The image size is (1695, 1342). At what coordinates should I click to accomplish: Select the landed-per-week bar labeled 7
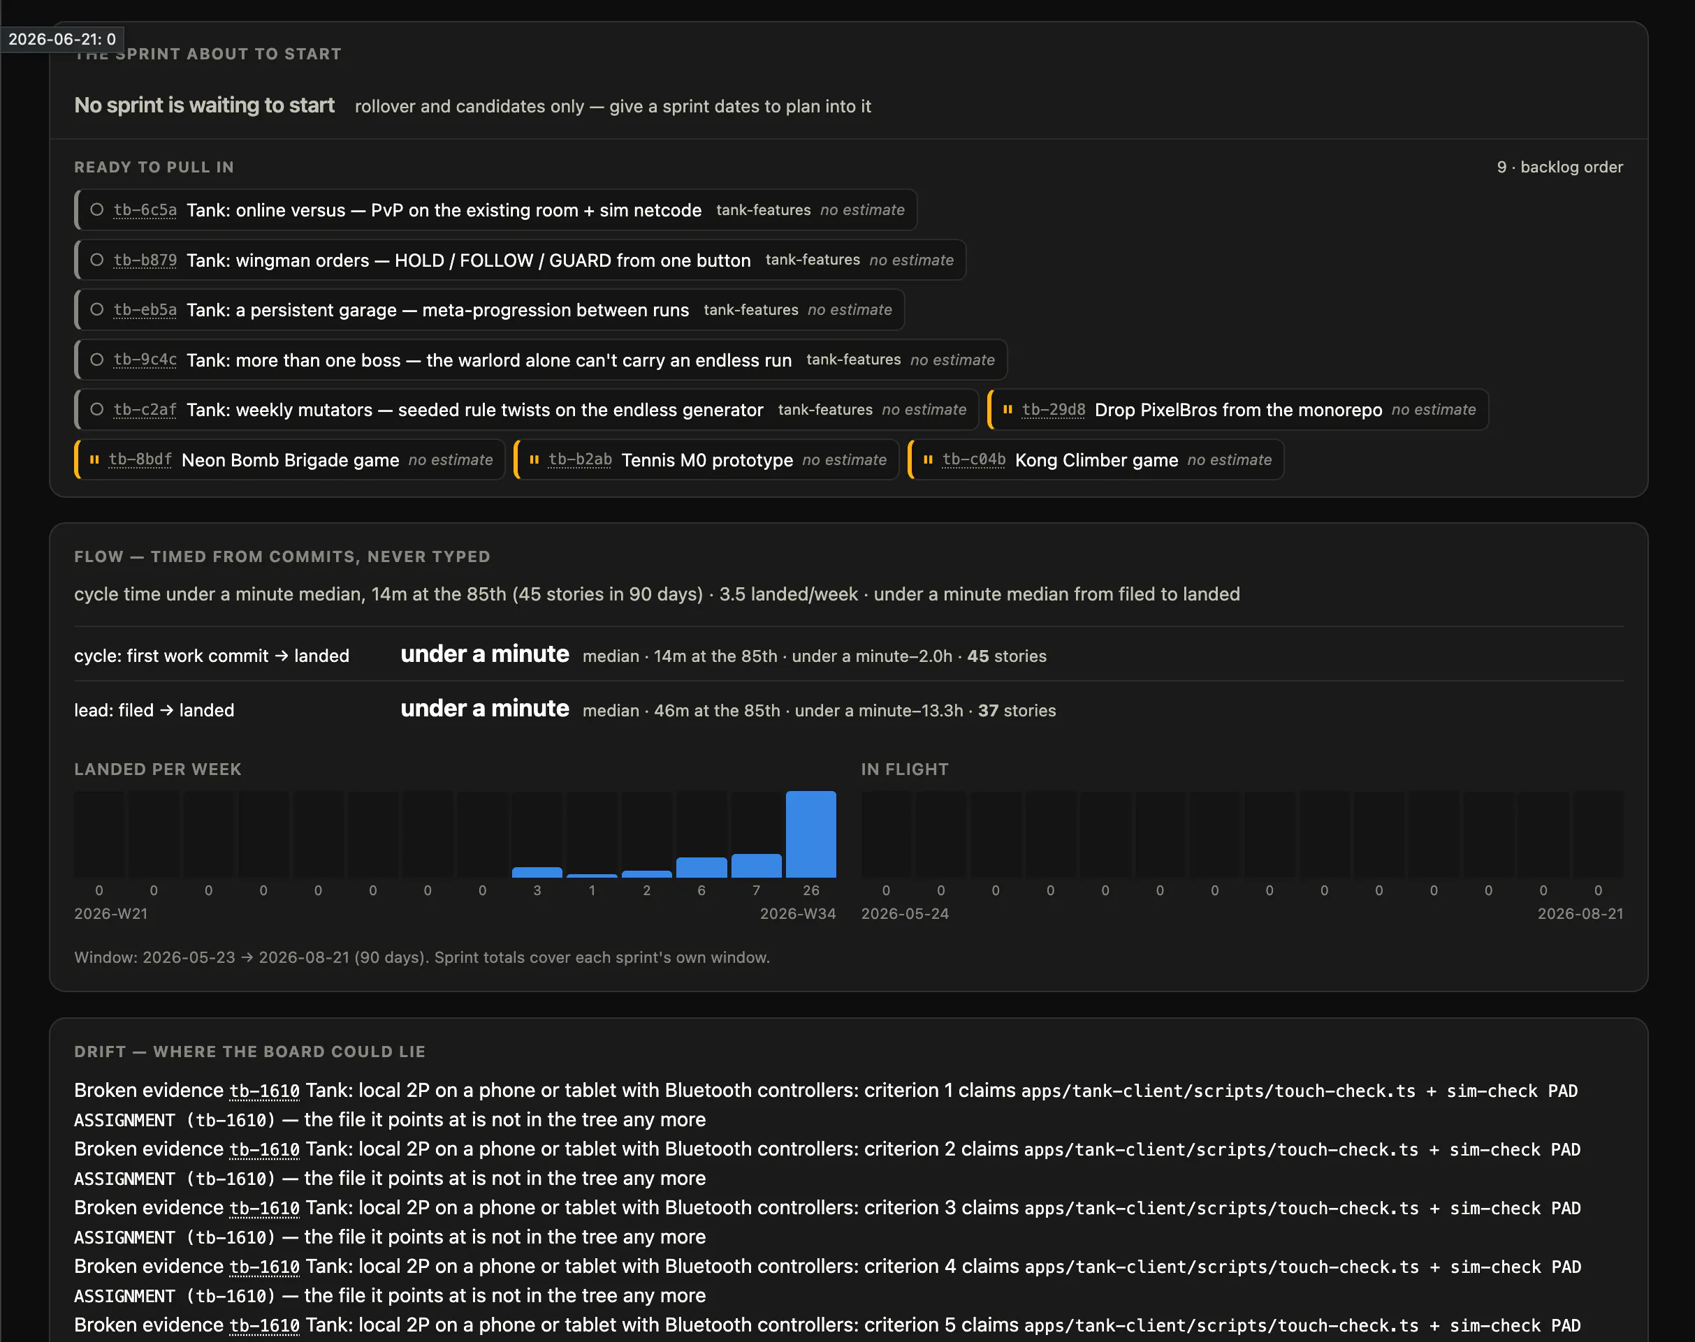click(x=756, y=866)
